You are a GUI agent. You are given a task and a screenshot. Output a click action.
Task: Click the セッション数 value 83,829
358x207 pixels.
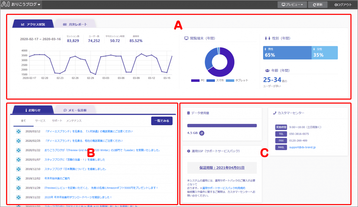(73, 41)
